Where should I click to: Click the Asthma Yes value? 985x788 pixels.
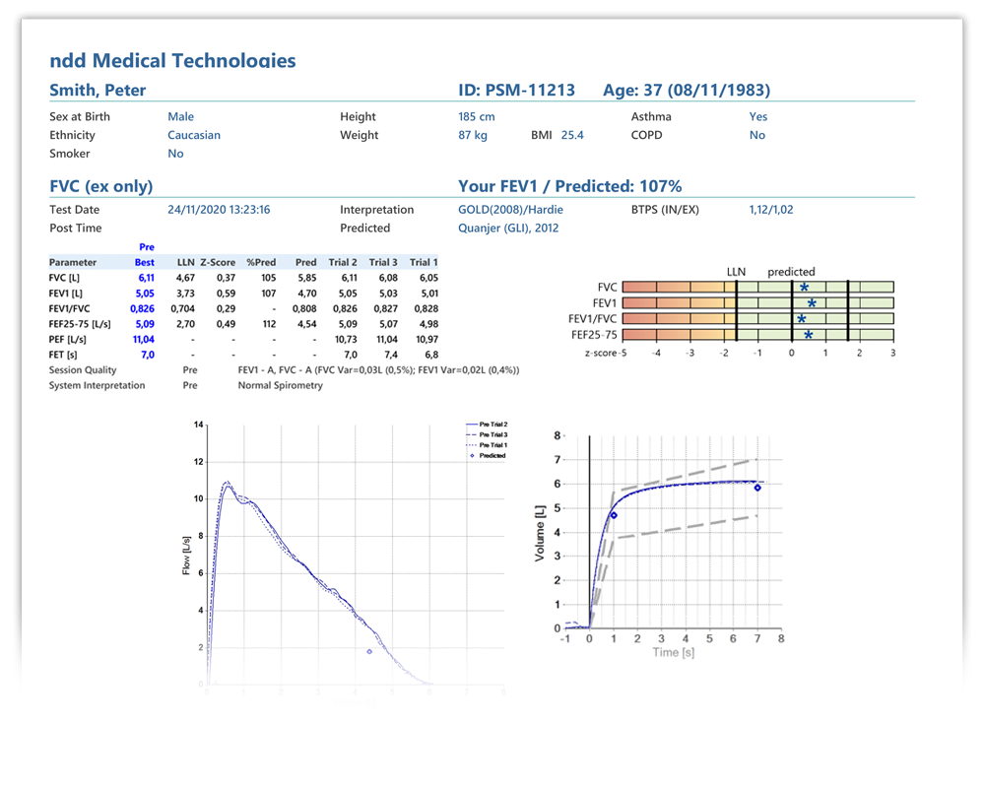tap(757, 116)
